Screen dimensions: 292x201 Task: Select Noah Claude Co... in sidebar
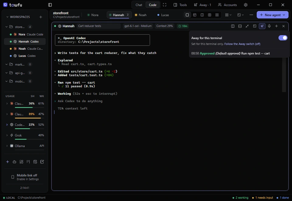(x=25, y=49)
